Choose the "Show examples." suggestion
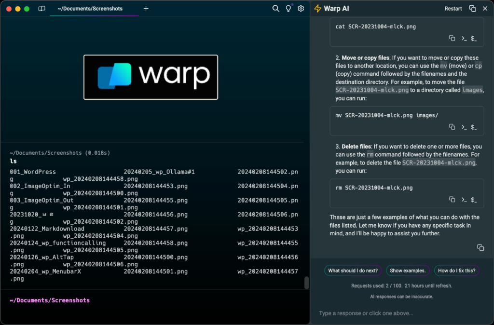494x325 pixels. point(408,271)
